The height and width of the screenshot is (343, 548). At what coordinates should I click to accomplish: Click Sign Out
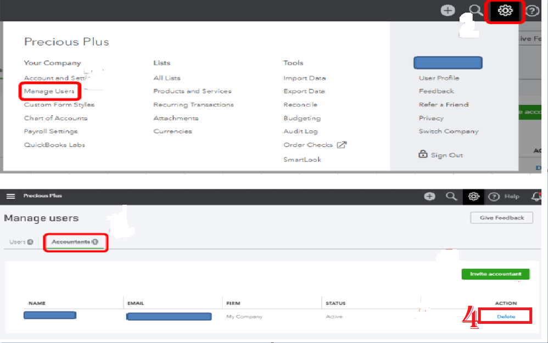coord(446,155)
